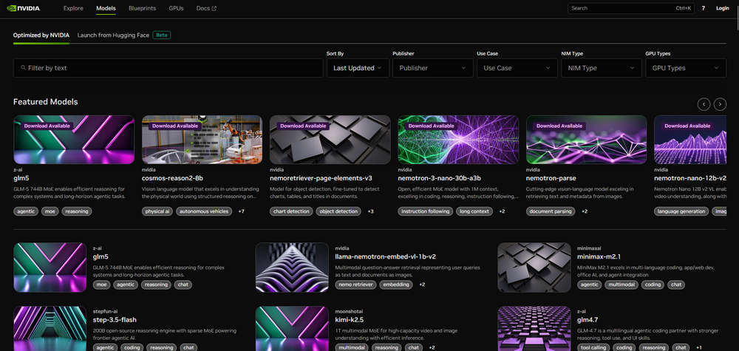The image size is (739, 351).
Task: Expand +2 tags on llama-nemotron-embed-vl-1b-v2
Action: pyautogui.click(x=422, y=284)
